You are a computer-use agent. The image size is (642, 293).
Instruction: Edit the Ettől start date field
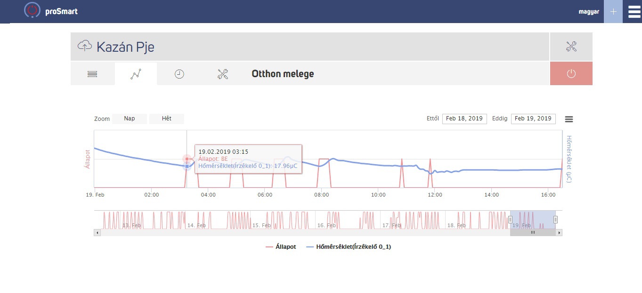pos(464,119)
